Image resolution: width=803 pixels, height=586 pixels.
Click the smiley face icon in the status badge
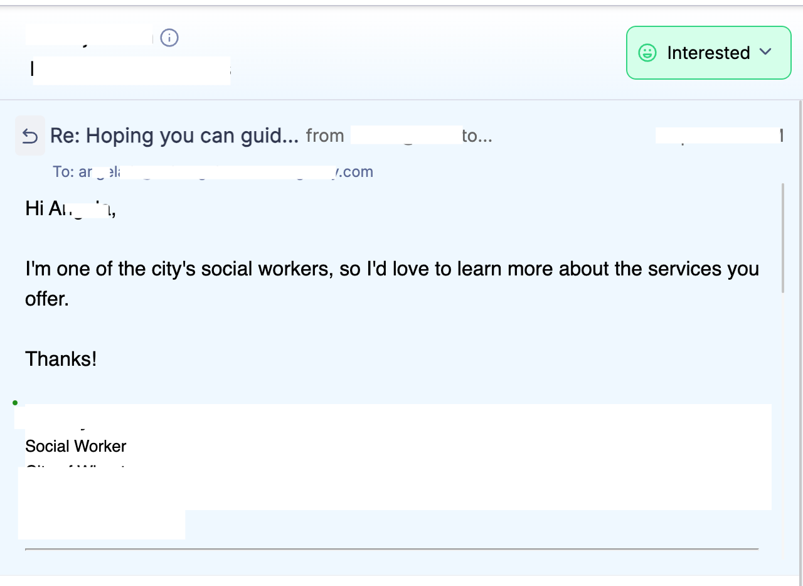647,53
